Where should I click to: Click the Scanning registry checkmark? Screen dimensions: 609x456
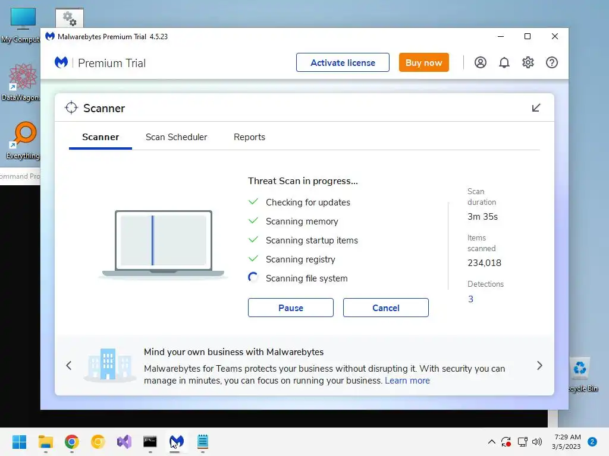coord(253,259)
